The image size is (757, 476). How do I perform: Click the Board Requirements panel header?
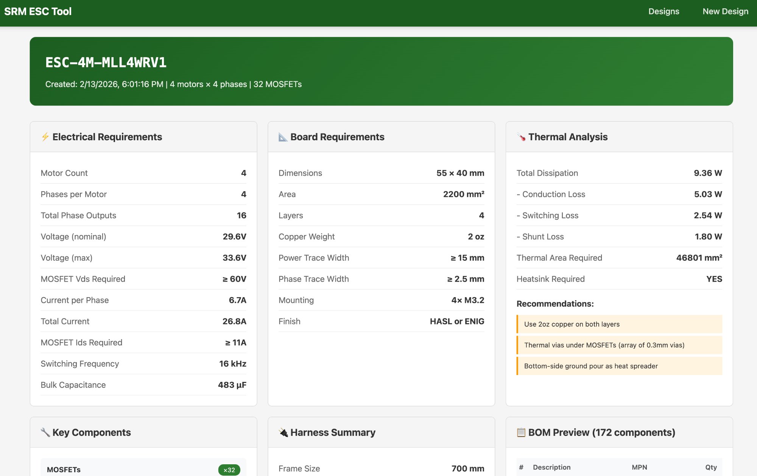click(x=337, y=137)
